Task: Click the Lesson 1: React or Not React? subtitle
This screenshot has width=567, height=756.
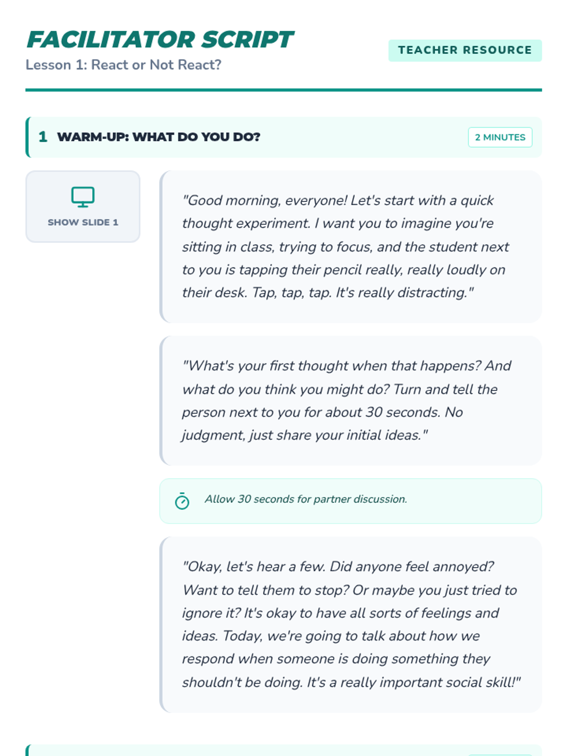Action: pos(123,65)
